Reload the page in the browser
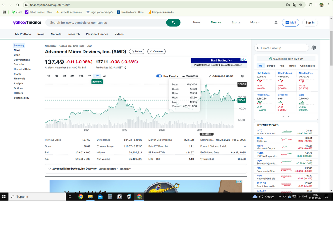 click(18, 5)
